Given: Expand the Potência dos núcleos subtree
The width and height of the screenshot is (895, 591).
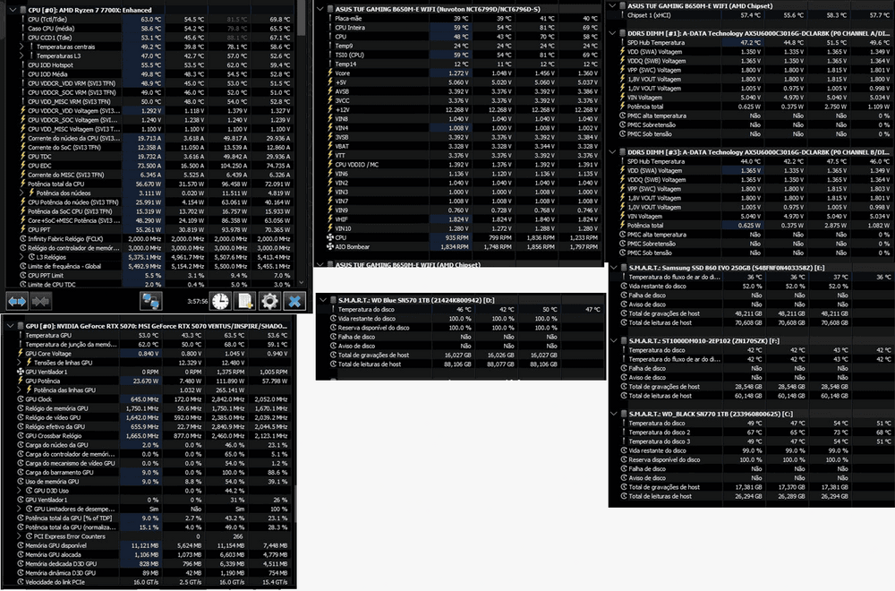Looking at the screenshot, I should click(21, 193).
